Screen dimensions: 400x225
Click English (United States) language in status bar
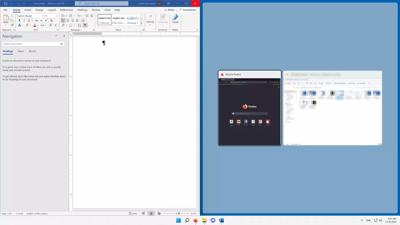pyautogui.click(x=37, y=213)
